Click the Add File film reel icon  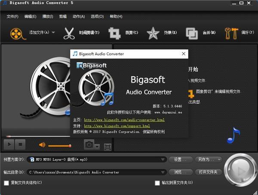(18, 34)
